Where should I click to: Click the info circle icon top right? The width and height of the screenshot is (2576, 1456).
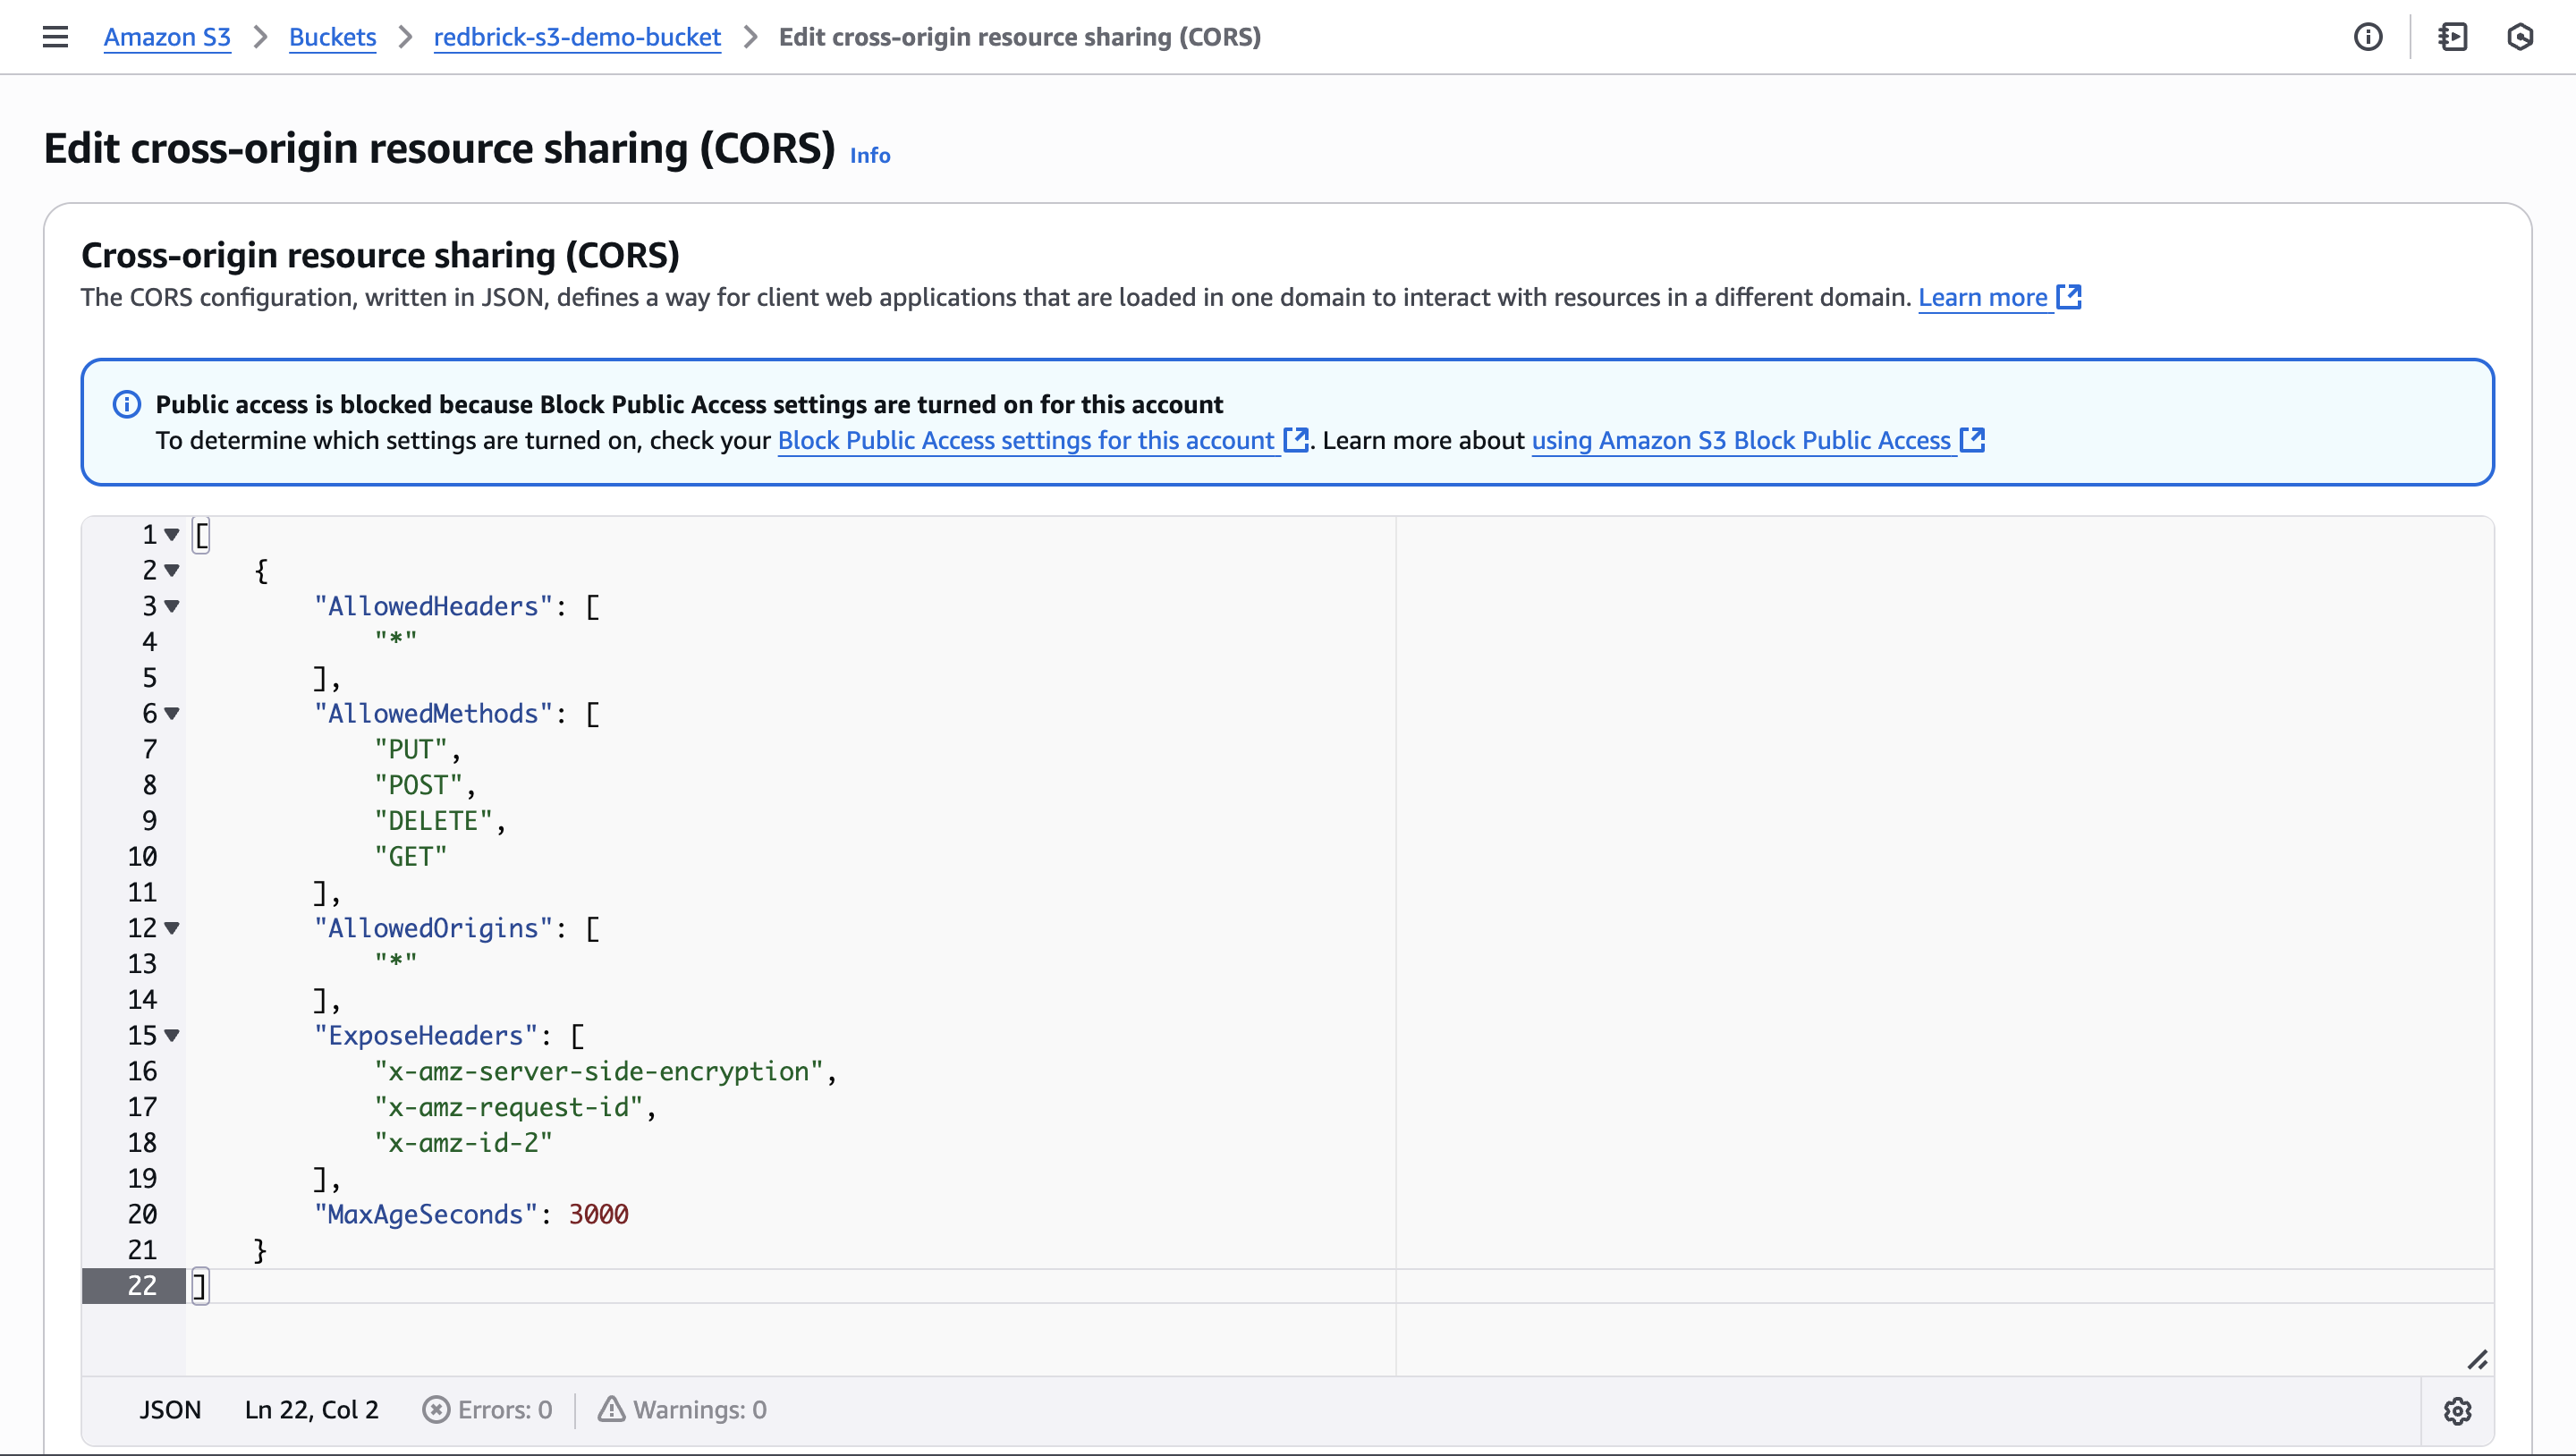[x=2367, y=37]
